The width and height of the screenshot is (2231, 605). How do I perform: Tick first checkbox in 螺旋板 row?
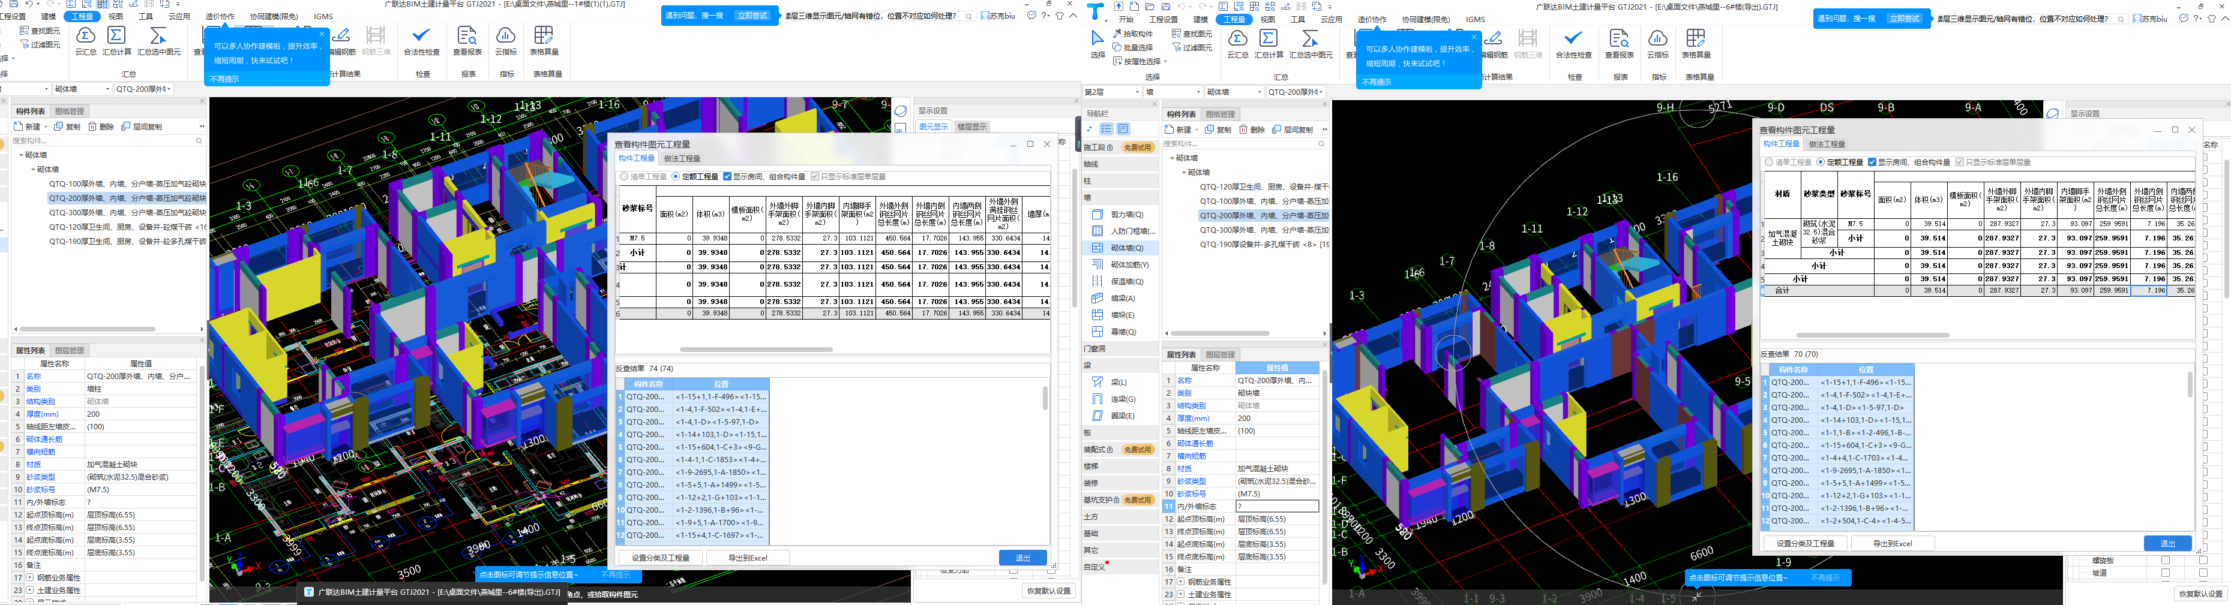coord(2165,561)
